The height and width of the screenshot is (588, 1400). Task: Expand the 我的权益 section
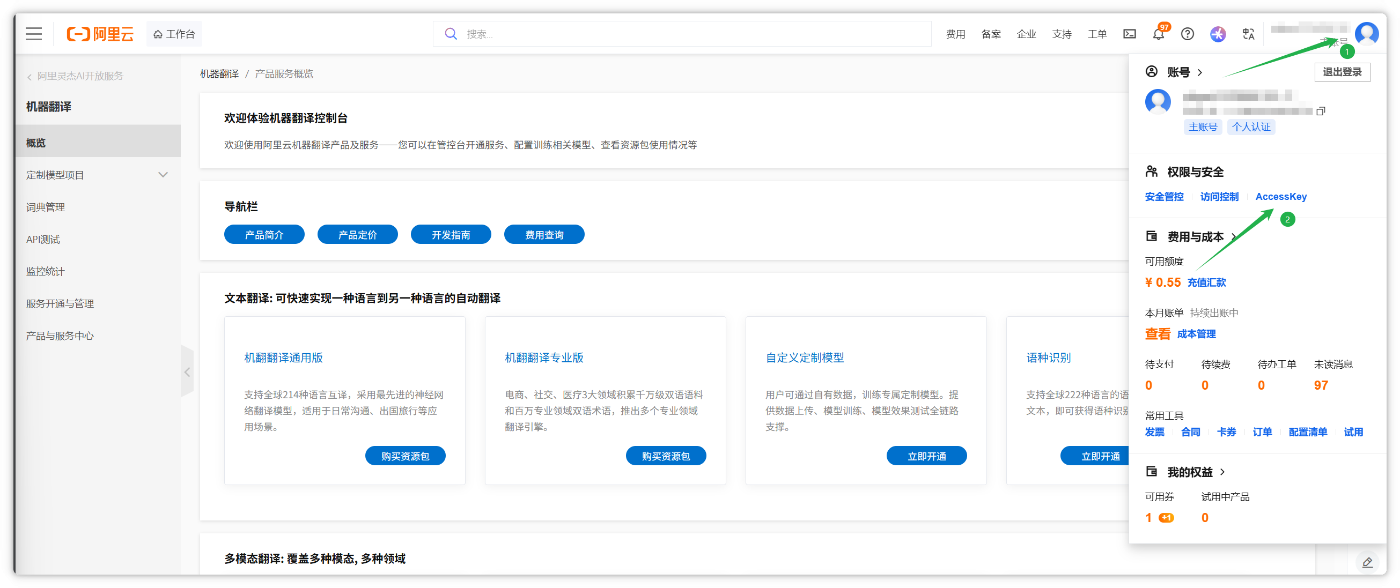coord(1222,472)
